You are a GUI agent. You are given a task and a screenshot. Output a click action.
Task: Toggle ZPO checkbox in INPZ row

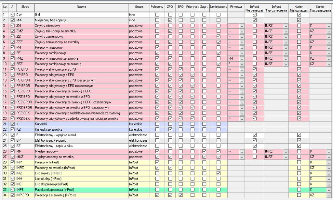tap(170, 168)
